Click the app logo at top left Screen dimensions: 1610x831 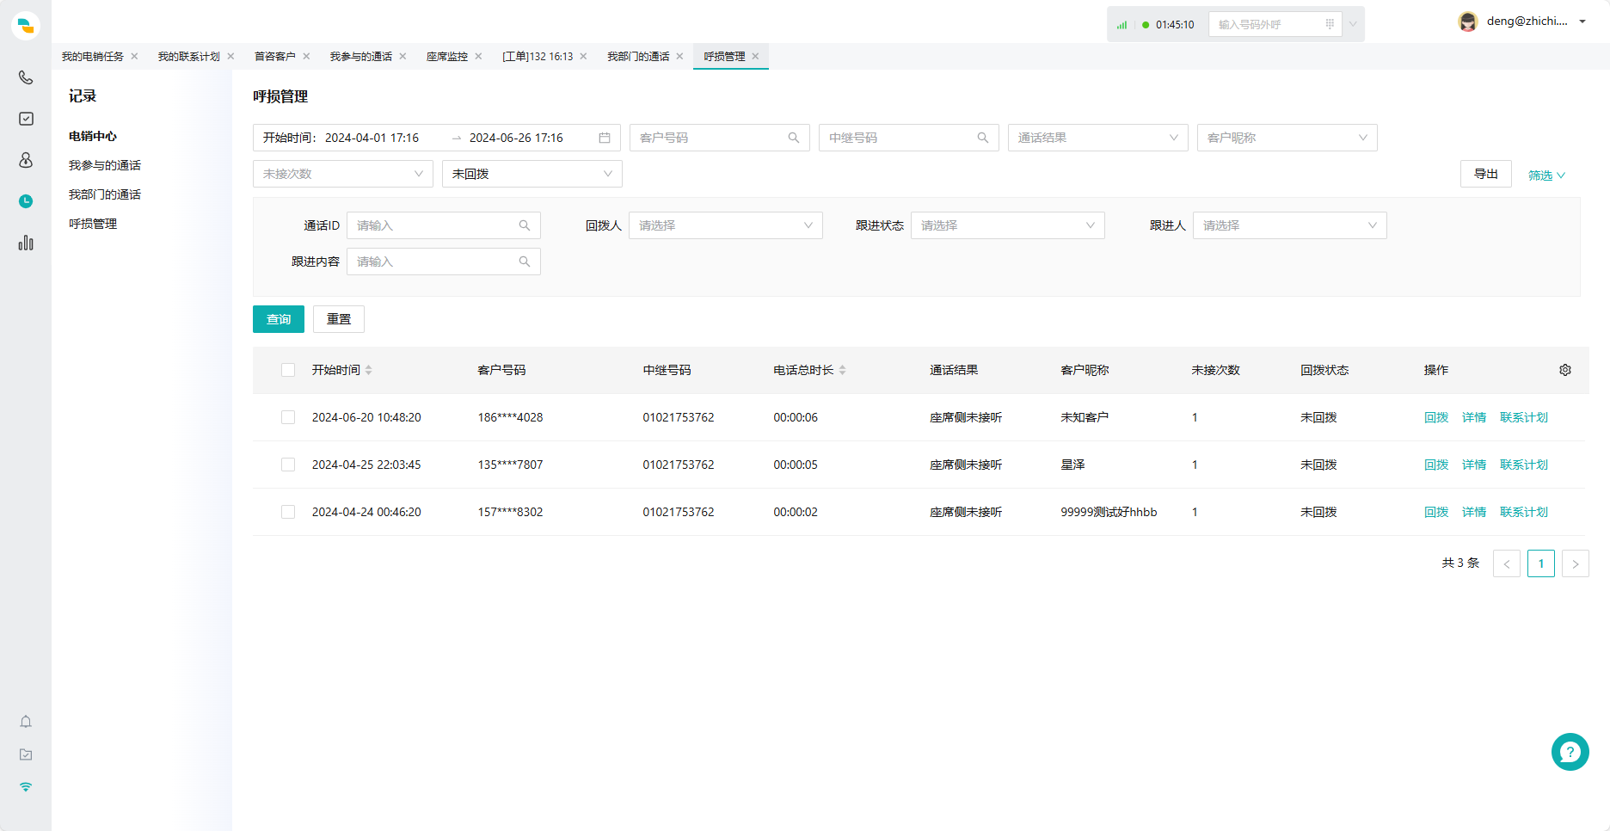click(26, 25)
